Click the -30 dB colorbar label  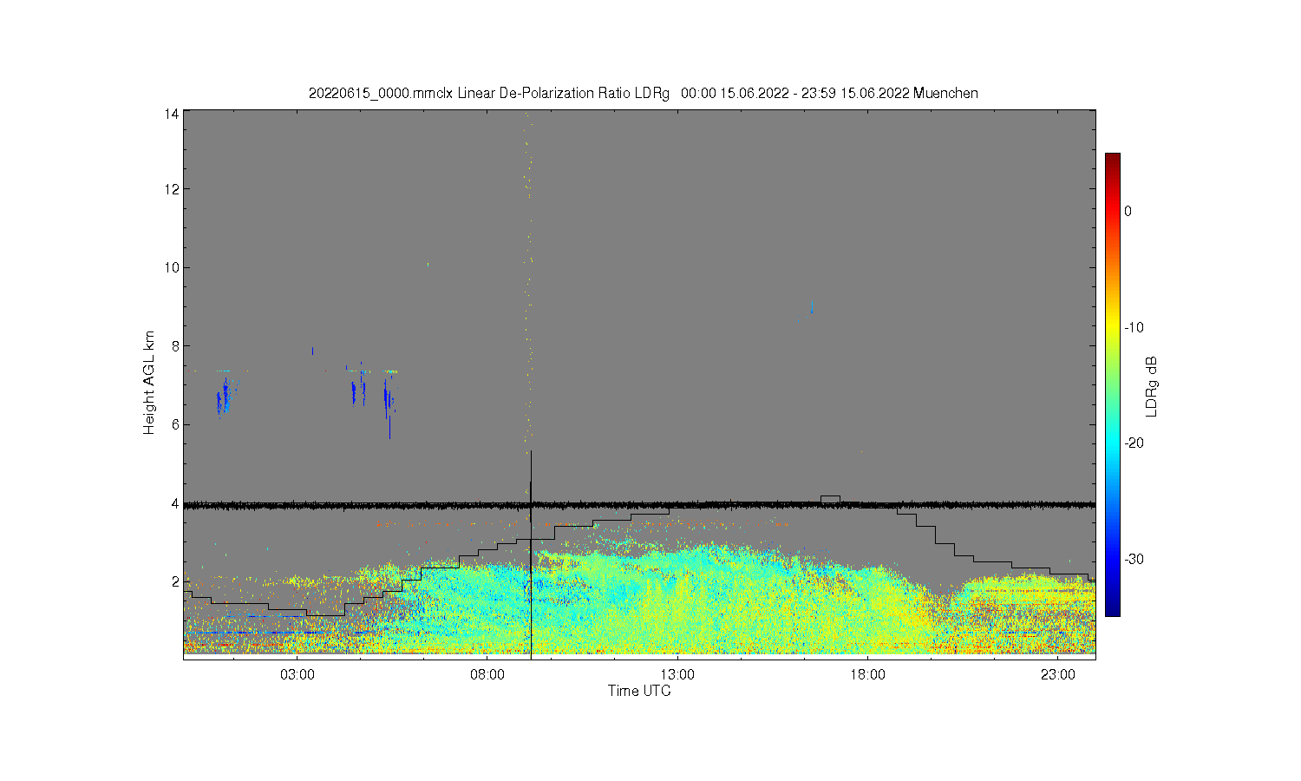(x=1134, y=559)
